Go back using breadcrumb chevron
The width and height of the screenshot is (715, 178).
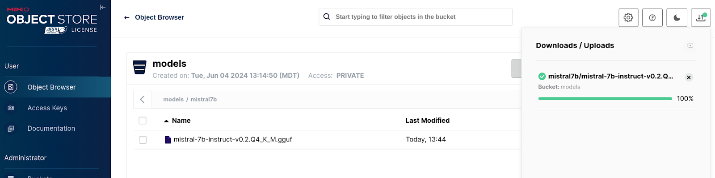coord(142,99)
